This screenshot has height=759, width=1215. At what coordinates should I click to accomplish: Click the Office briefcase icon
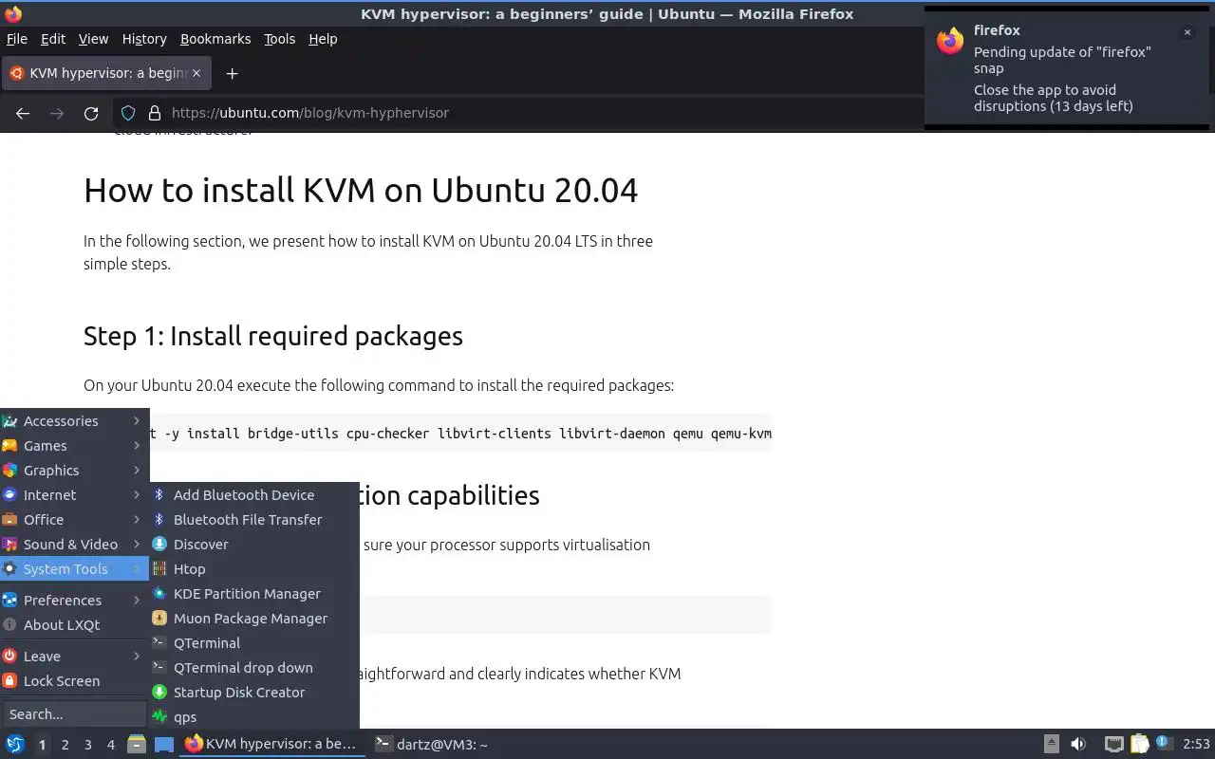click(x=9, y=519)
